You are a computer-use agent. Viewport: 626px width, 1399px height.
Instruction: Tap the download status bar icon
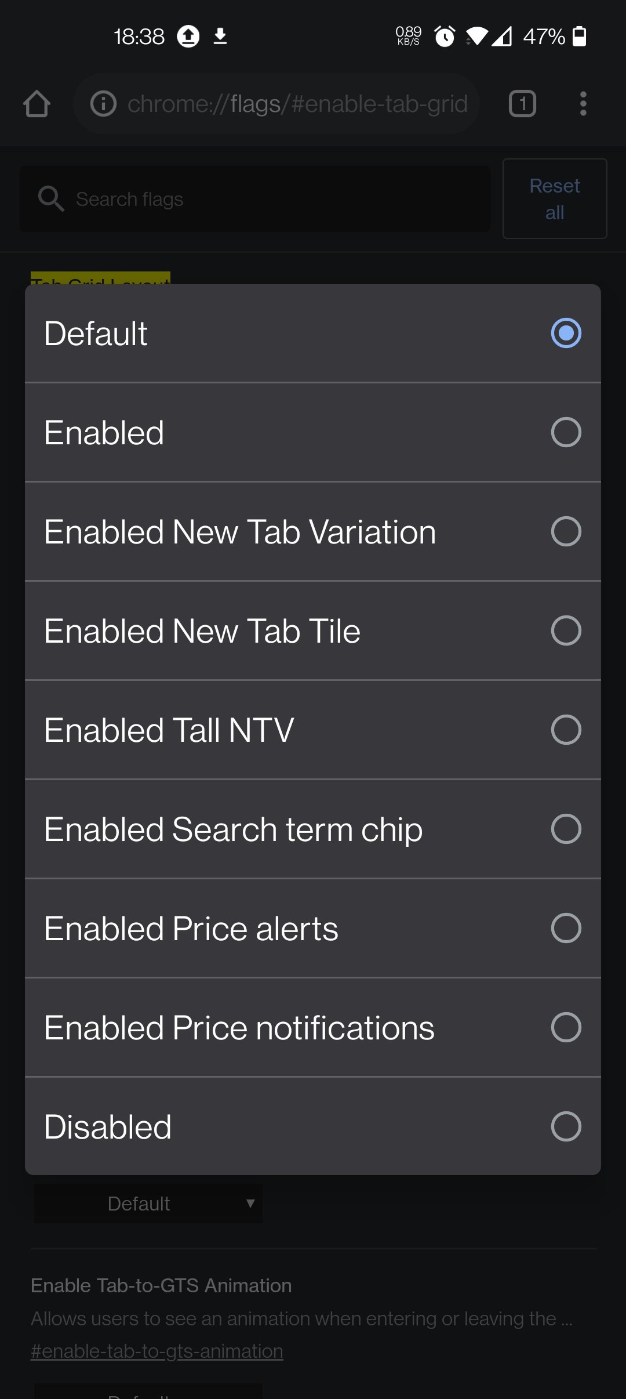pos(220,37)
